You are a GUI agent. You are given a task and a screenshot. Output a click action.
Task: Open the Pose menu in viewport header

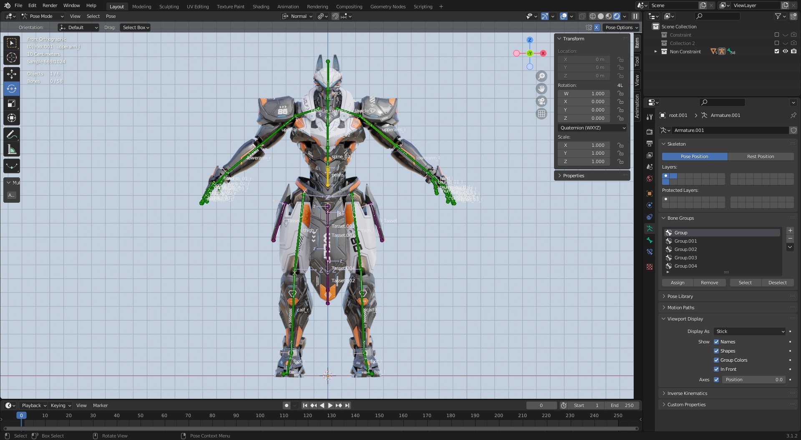coord(111,16)
